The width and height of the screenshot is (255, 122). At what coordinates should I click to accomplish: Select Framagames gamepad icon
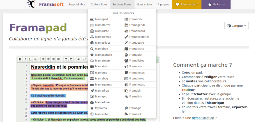pos(92,85)
